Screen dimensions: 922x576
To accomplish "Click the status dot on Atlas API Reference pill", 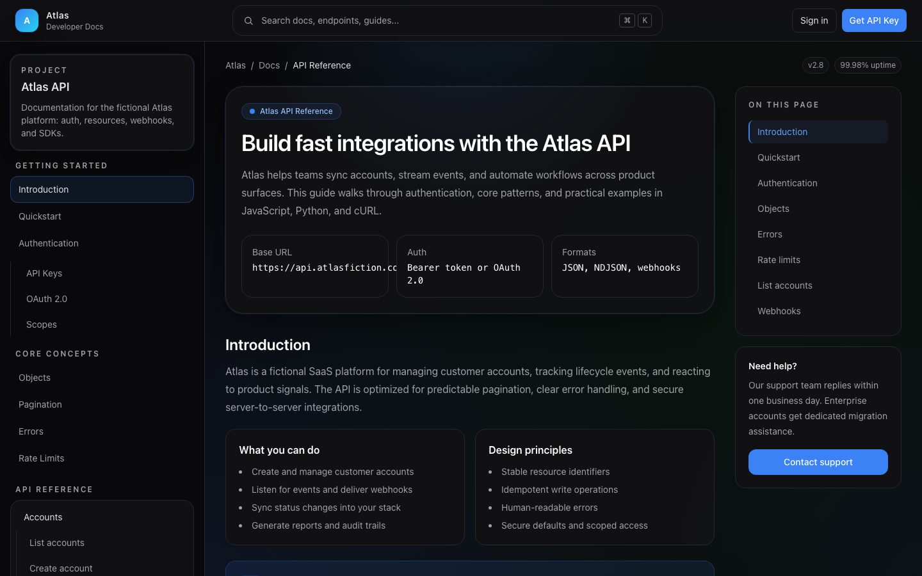I will [252, 111].
